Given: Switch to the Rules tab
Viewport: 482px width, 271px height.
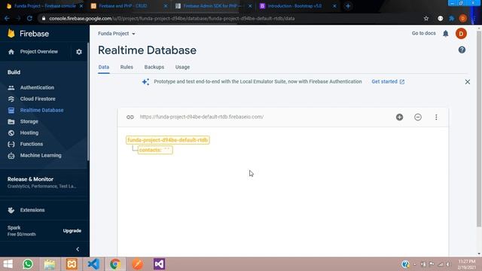Looking at the screenshot, I should click(127, 67).
